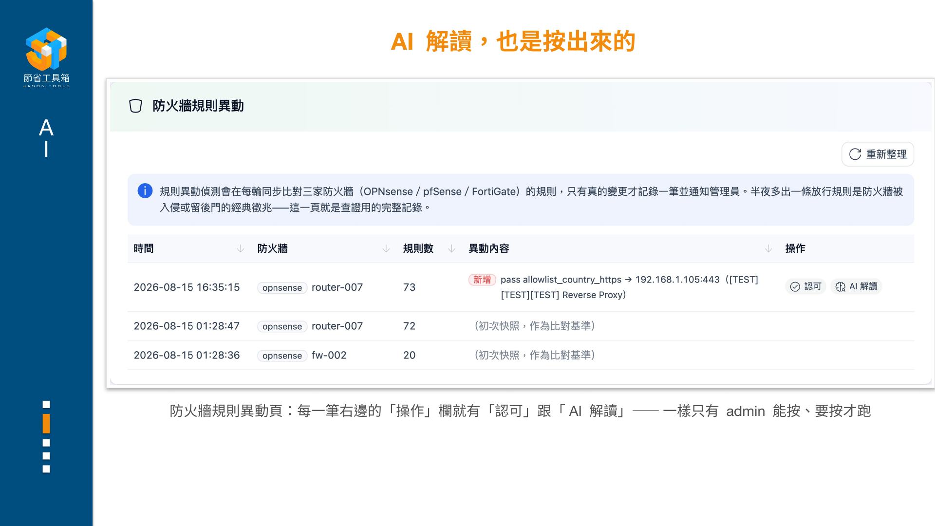This screenshot has height=526, width=935.
Task: Select timestamp 2026-08-15 01:28:47
Action: (x=187, y=326)
